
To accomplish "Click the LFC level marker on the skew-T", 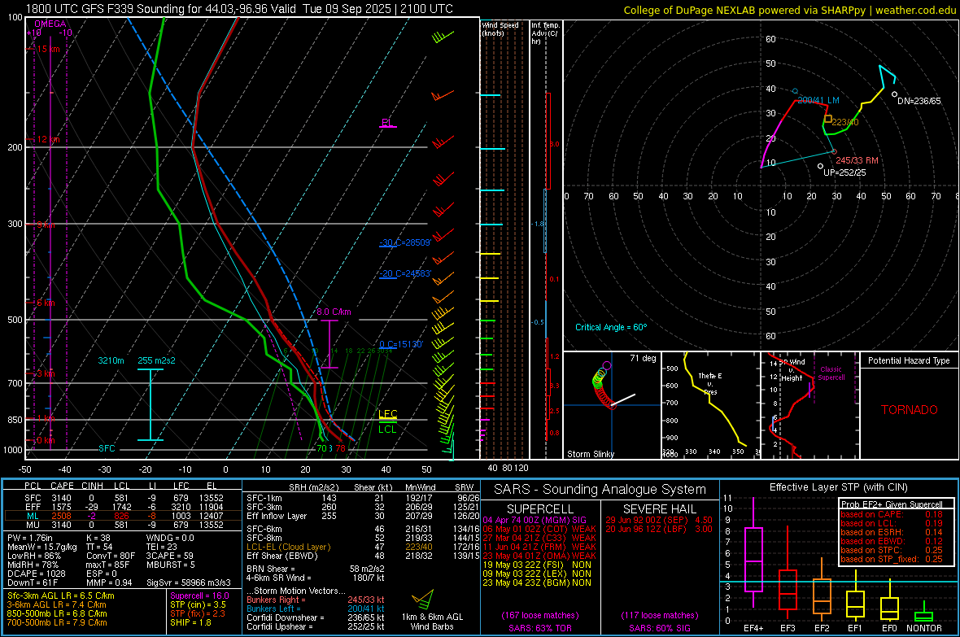I will click(387, 415).
